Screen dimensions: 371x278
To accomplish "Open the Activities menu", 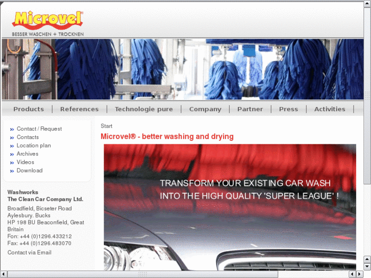I will click(x=330, y=109).
